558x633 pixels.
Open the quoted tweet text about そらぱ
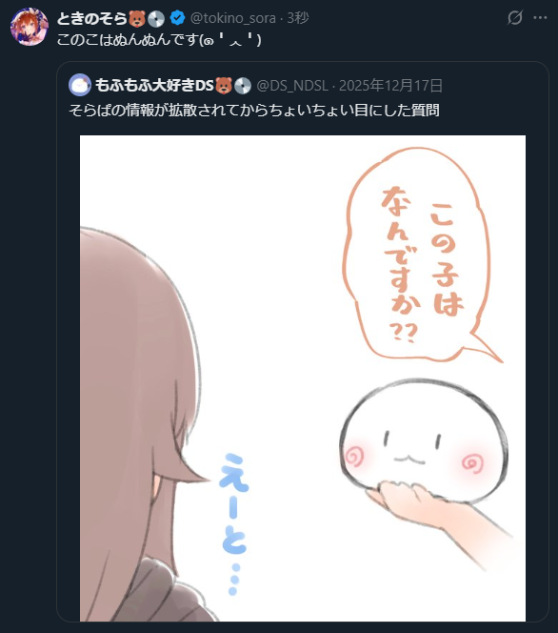[254, 110]
